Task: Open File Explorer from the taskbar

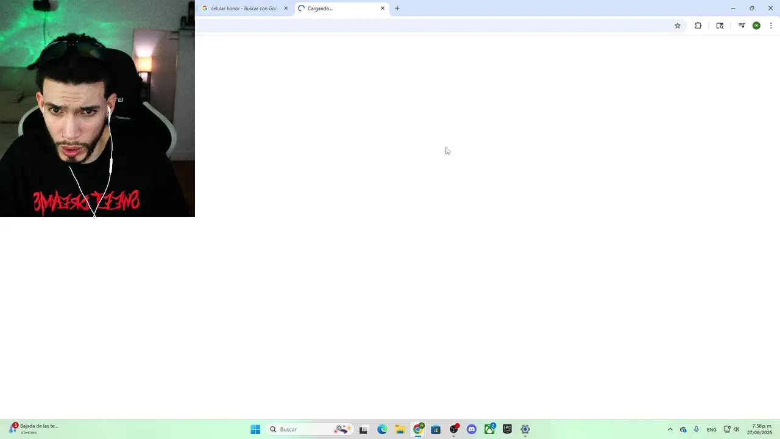Action: pyautogui.click(x=400, y=429)
